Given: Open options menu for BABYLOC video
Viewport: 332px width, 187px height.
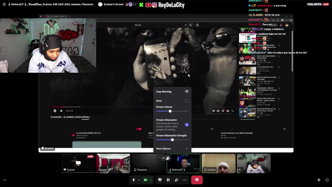Looking at the screenshot, I should [x=279, y=77].
